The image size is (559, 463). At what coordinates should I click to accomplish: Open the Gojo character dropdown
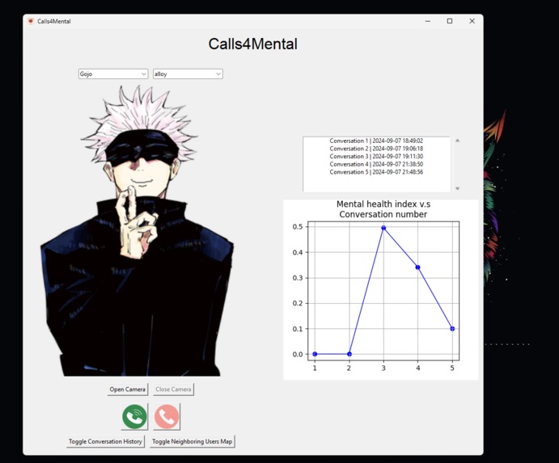(x=113, y=74)
